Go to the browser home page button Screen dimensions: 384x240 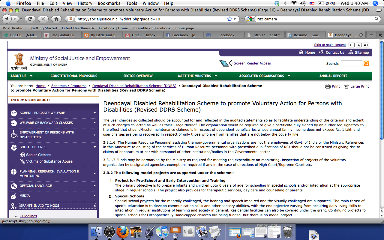point(56,19)
